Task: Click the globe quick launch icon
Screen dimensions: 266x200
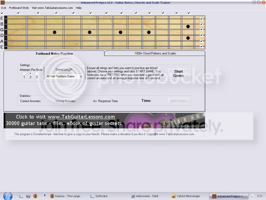Action: coord(28,196)
